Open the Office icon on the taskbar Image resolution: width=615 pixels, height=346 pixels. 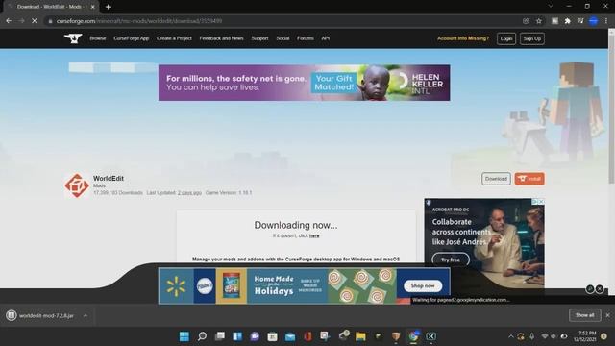(x=307, y=336)
